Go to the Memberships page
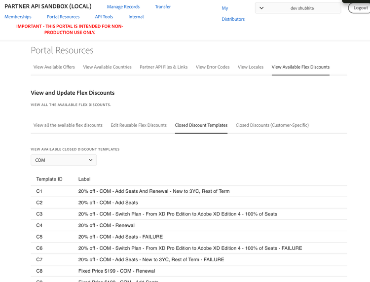370x282 pixels. tap(18, 17)
